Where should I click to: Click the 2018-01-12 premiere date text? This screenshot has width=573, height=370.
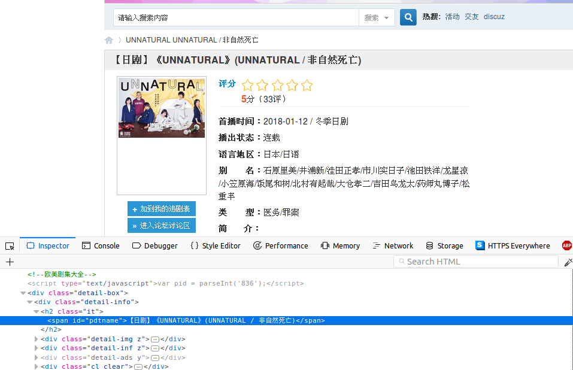click(286, 122)
